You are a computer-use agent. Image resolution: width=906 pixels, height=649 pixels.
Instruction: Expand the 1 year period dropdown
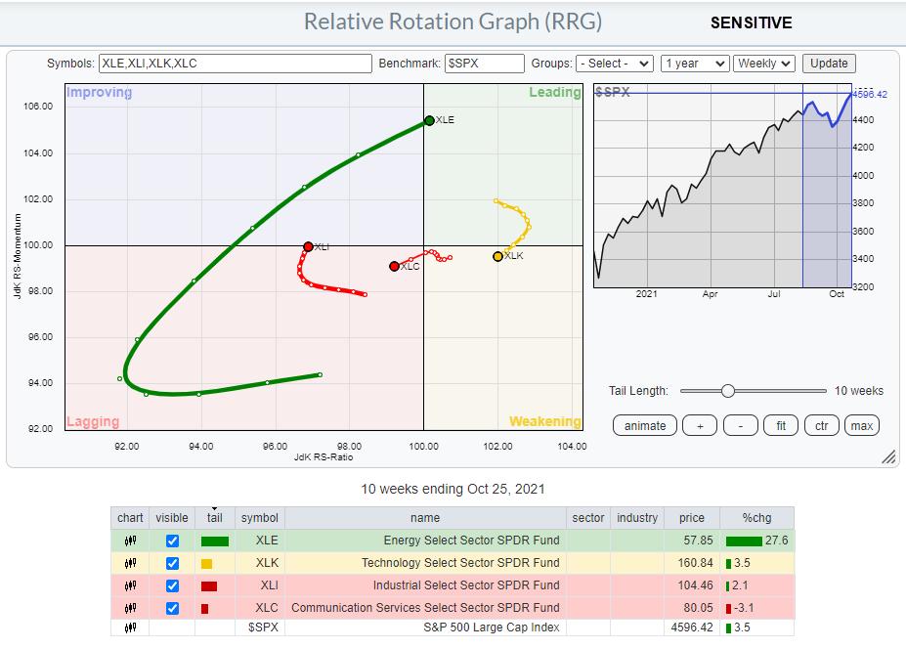(x=695, y=64)
